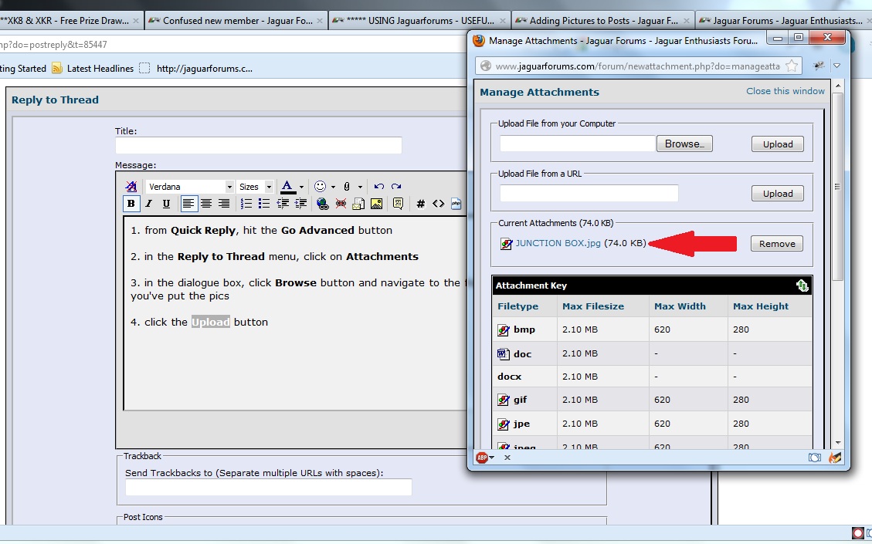Screen dimensions: 872x544
Task: Click the Undo arrow icon
Action: (x=379, y=187)
